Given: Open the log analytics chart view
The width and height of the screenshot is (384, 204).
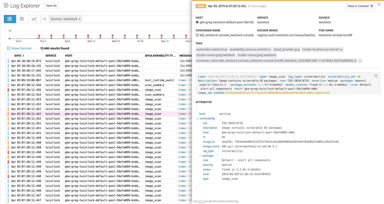Looking at the screenshot, I should [34, 19].
